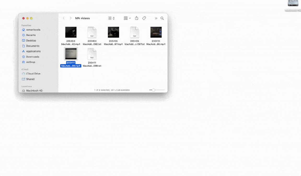This screenshot has height=176, width=301.
Task: Click the status text showing available space
Action: (x=112, y=90)
